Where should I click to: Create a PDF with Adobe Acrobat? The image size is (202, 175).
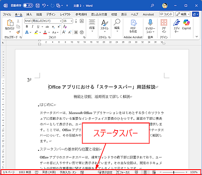tap(133, 26)
